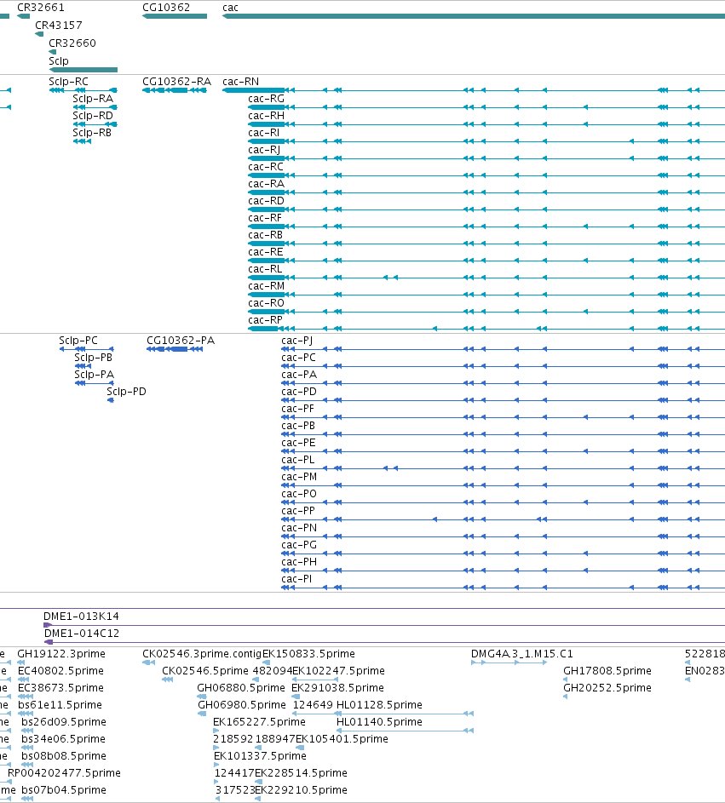Click the cac-PC protein label
The image size is (725, 803).
coord(298,358)
